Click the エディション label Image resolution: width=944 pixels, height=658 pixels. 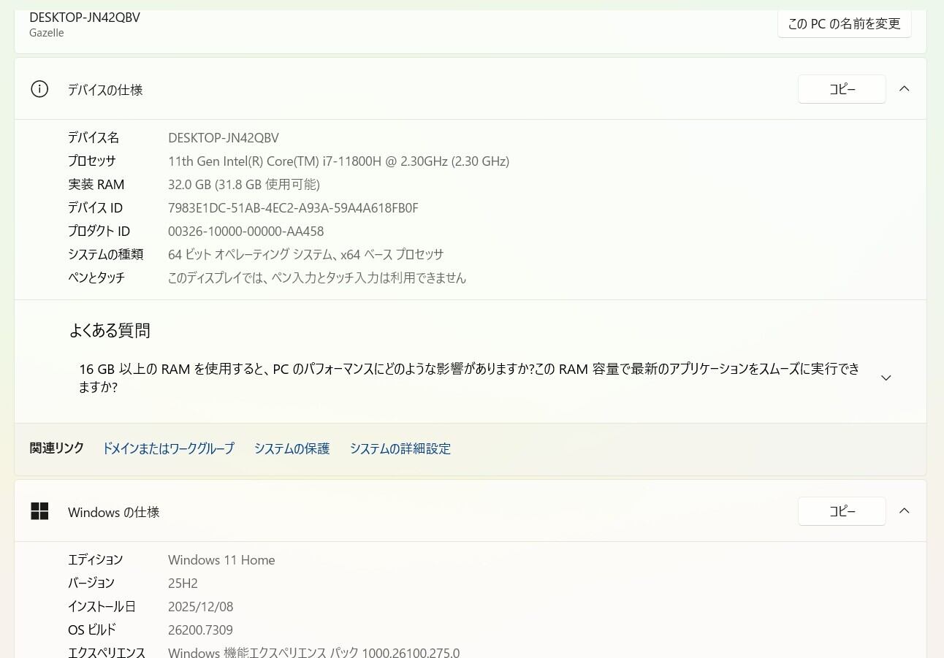(x=96, y=560)
